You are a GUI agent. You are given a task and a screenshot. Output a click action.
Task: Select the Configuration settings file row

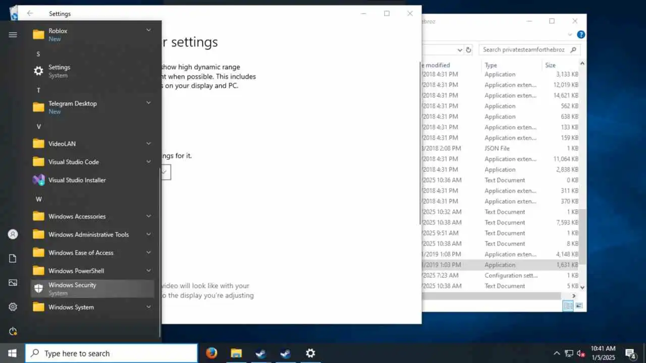[x=500, y=275]
